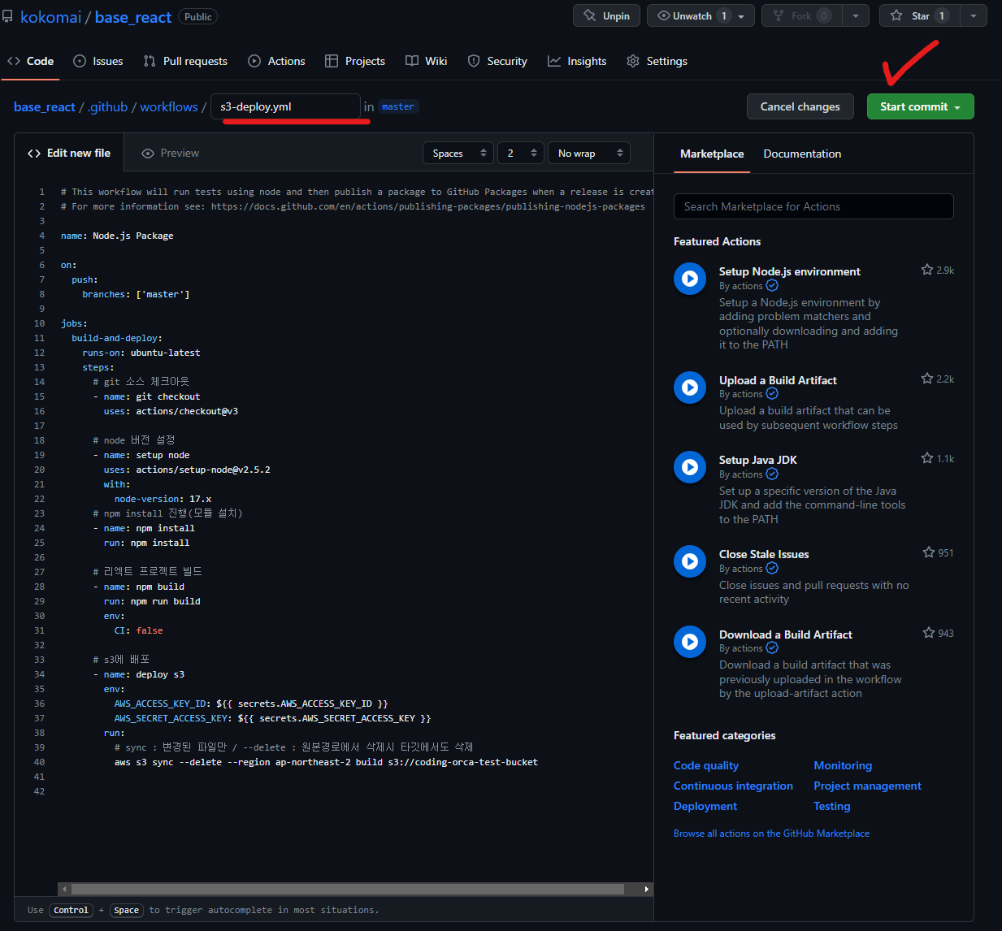1002x931 pixels.
Task: Click scroll-left arrow of the editor scrollbar
Action: [x=64, y=890]
